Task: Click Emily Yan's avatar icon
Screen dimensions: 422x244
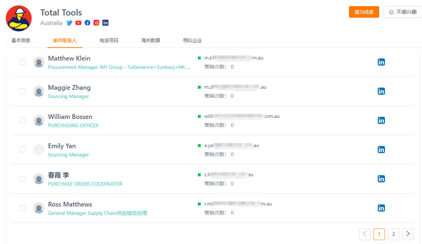Action: click(39, 150)
